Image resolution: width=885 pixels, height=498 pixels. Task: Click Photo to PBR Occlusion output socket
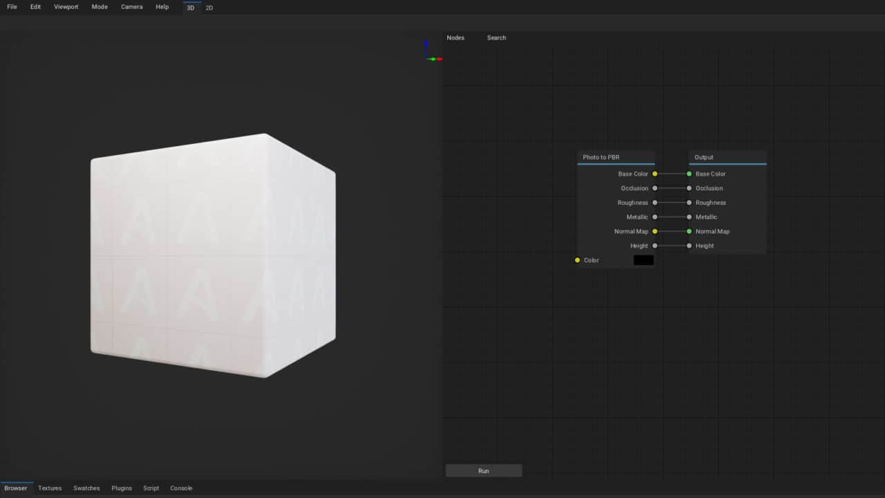pyautogui.click(x=655, y=188)
